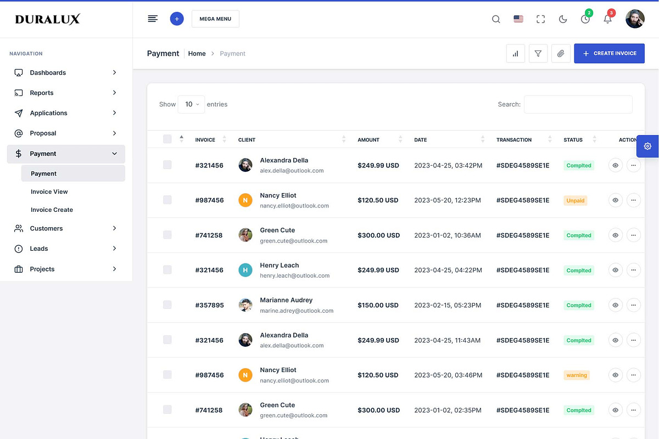Toggle the sidebar with the hamburger menu icon

(153, 19)
